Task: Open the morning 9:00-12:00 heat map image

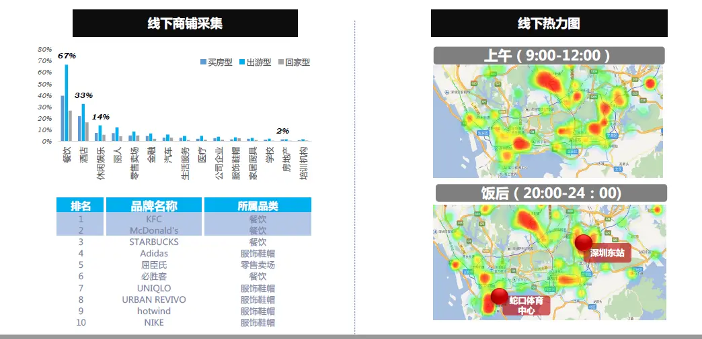Action: click(x=548, y=122)
